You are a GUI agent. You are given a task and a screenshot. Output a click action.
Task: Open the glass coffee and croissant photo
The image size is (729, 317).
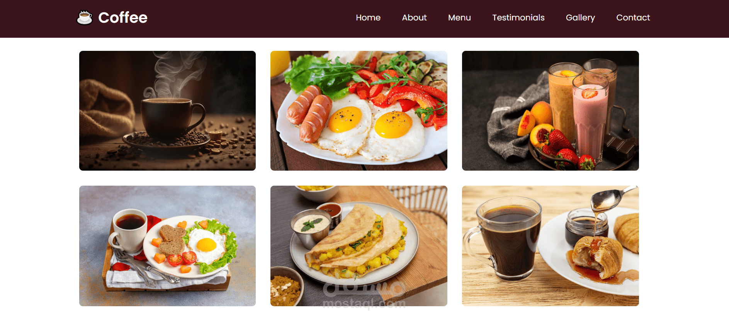[550, 246]
